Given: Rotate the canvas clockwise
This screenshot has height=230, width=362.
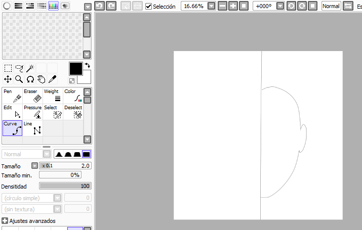Looking at the screenshot, I should pyautogui.click(x=302, y=6).
